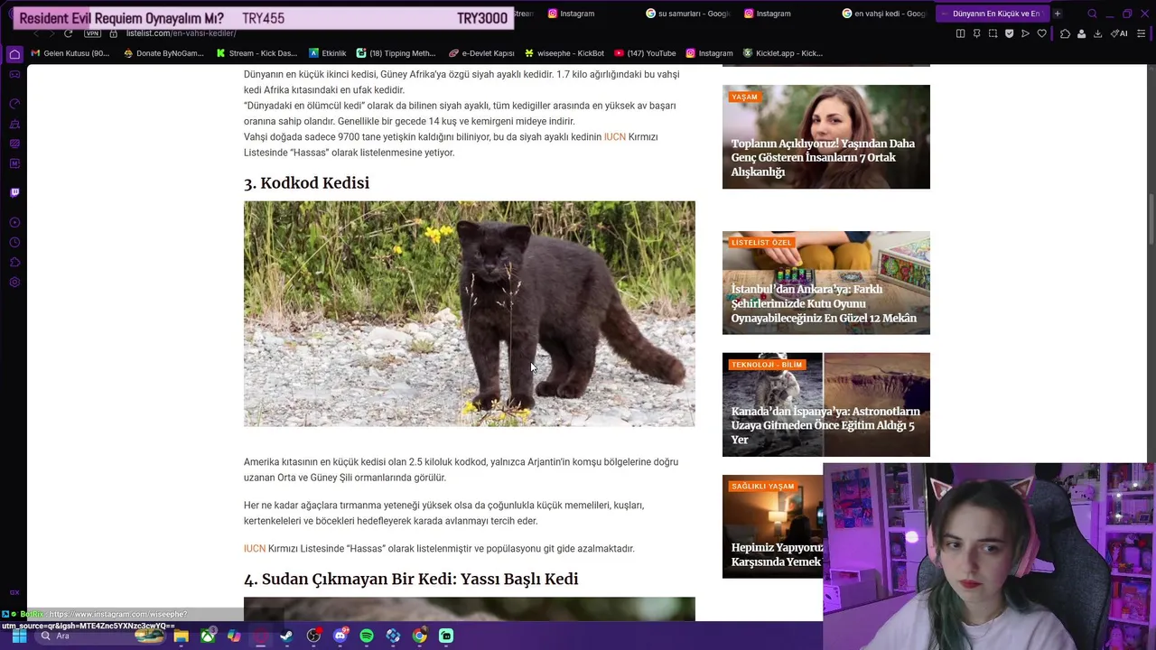Open the downloads arrow icon
The width and height of the screenshot is (1156, 650).
click(x=1097, y=33)
